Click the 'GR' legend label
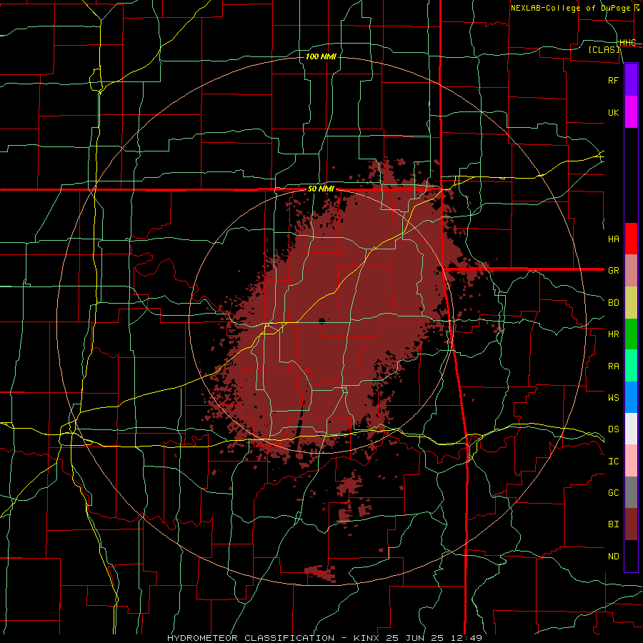 coord(613,271)
